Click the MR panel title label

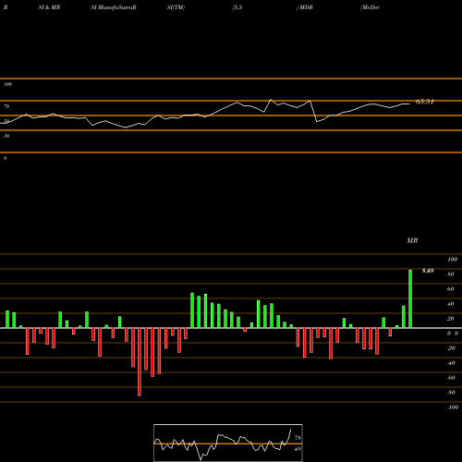pyautogui.click(x=412, y=240)
